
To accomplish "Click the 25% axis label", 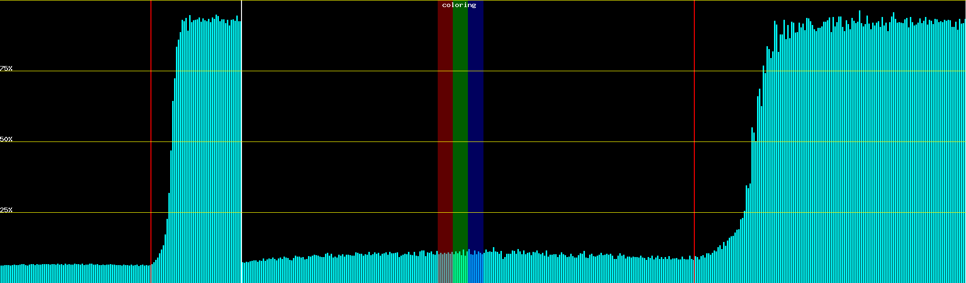I will (x=6, y=210).
